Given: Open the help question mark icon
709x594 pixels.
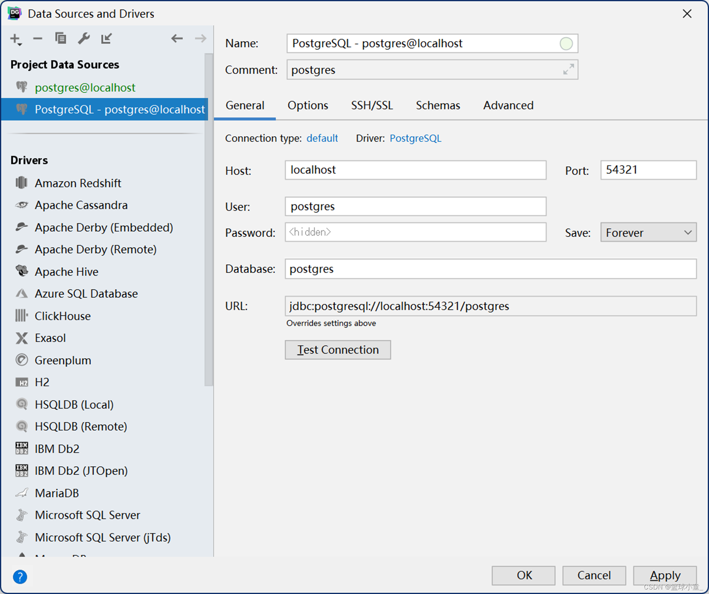Looking at the screenshot, I should tap(20, 577).
